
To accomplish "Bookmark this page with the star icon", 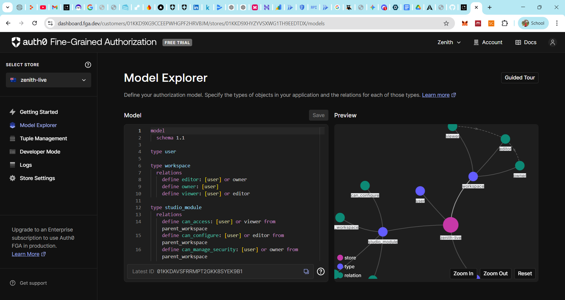I will (446, 23).
